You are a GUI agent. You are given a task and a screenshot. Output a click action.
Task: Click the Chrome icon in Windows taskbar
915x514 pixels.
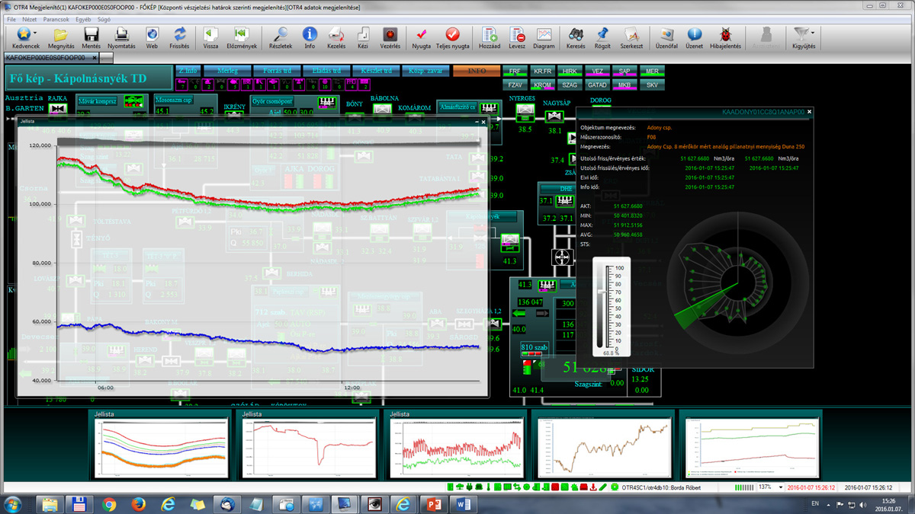[x=109, y=504]
